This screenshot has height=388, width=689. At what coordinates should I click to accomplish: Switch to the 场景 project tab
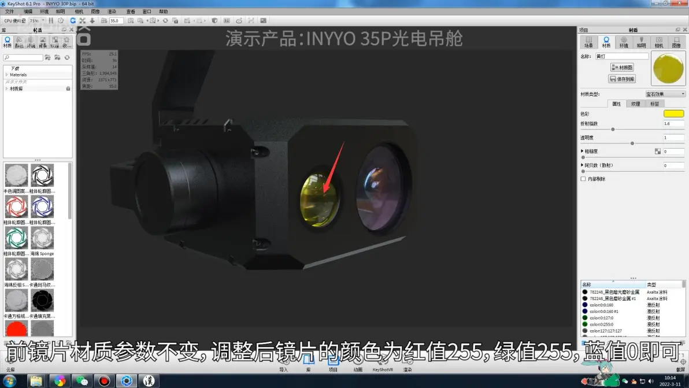[x=589, y=42]
